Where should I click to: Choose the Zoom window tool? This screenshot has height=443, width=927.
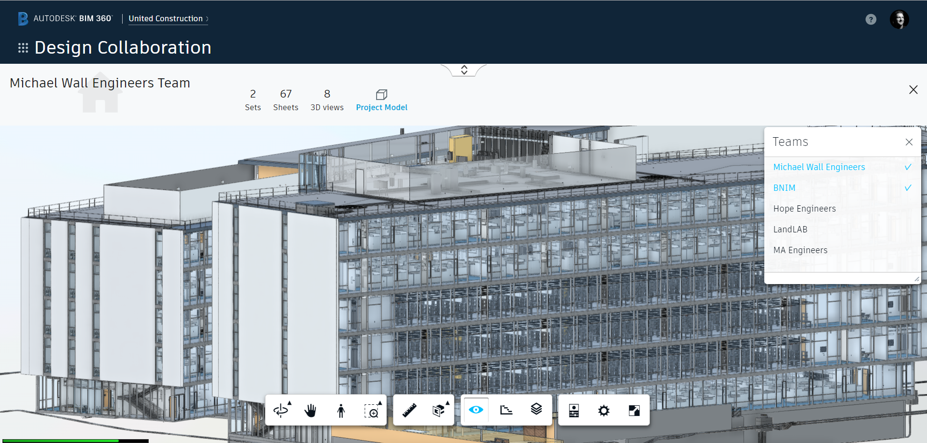click(x=372, y=411)
